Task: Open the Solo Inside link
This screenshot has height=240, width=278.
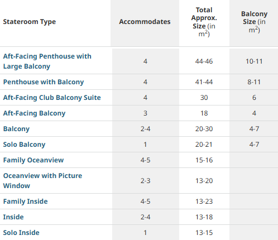Action: tap(21, 233)
